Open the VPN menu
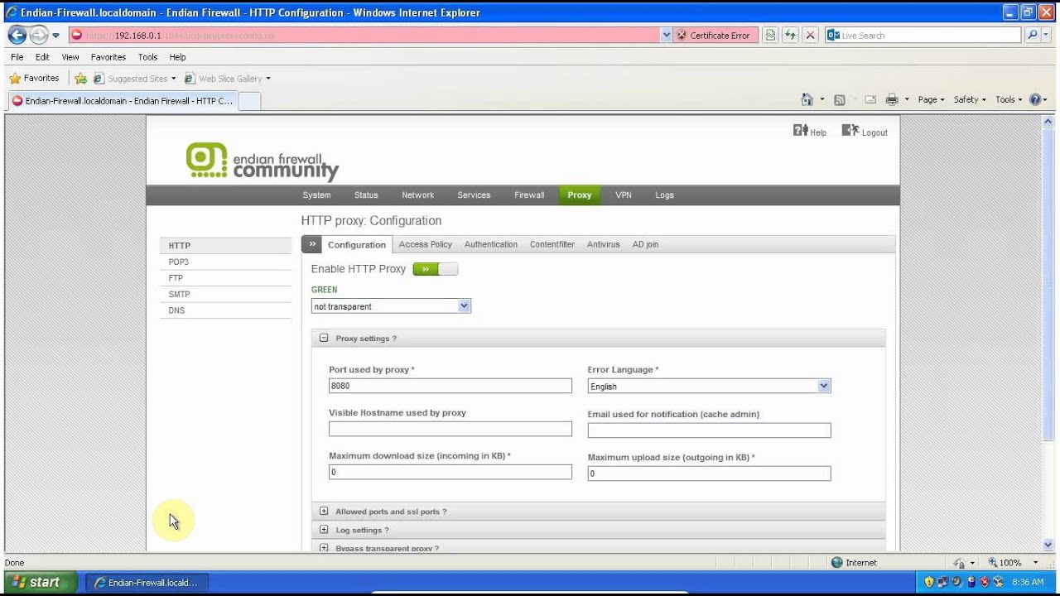Image resolution: width=1060 pixels, height=596 pixels. [624, 195]
